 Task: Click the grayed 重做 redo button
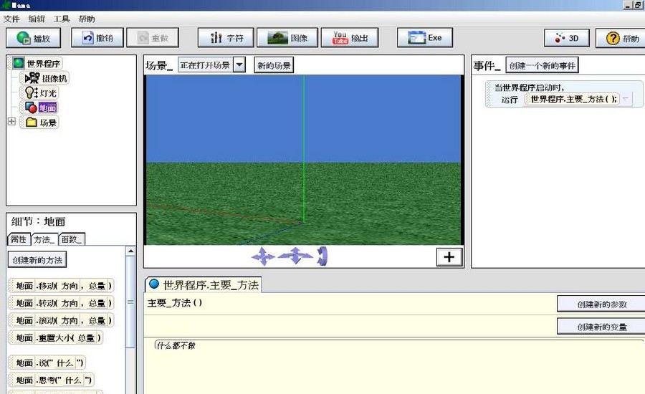pyautogui.click(x=153, y=38)
